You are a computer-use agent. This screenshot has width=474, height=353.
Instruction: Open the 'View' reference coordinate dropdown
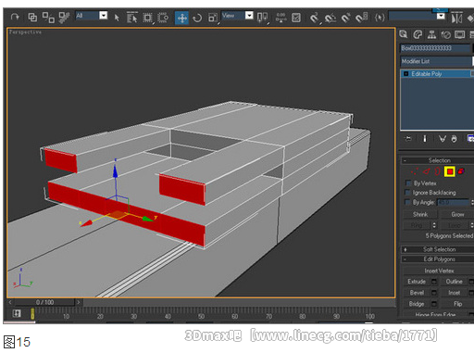click(x=249, y=16)
